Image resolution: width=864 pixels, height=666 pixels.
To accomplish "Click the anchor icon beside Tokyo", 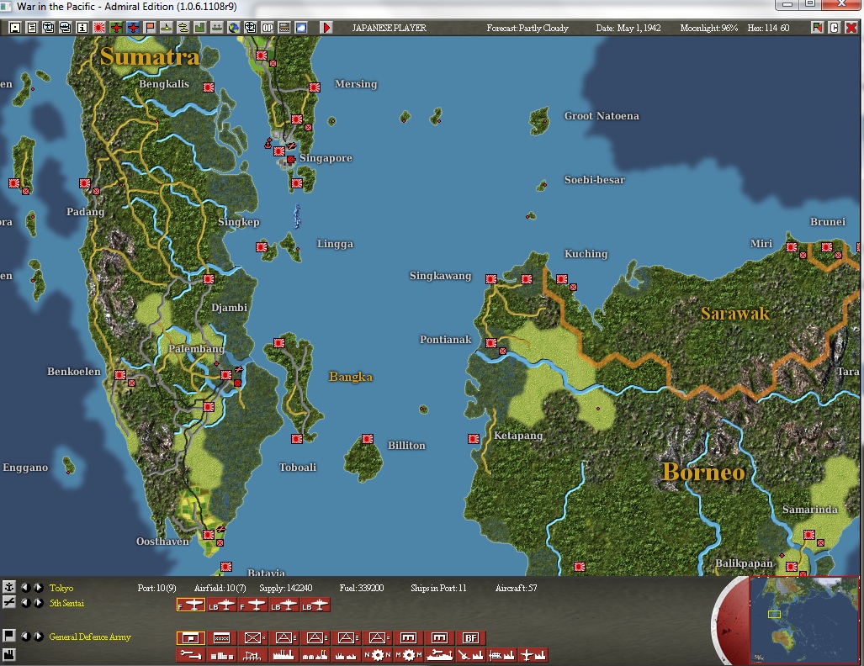I will [8, 587].
